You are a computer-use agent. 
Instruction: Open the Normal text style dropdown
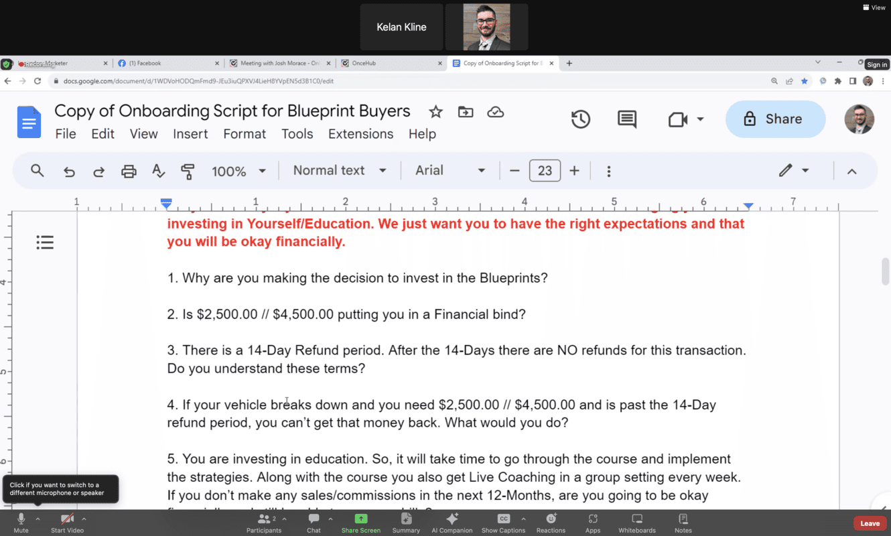340,171
